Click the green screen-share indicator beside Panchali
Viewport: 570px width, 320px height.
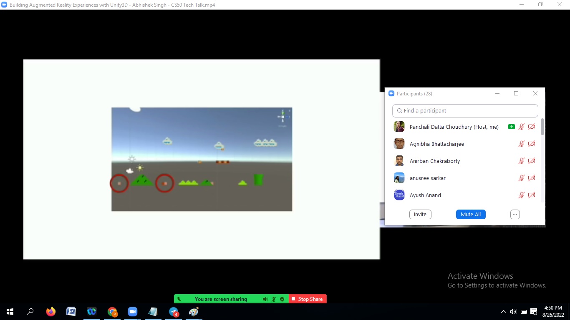point(511,127)
